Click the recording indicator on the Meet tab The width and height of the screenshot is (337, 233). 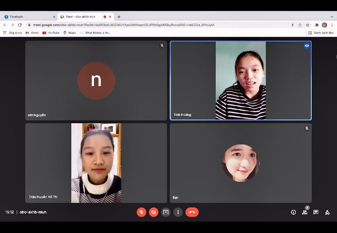(105, 17)
